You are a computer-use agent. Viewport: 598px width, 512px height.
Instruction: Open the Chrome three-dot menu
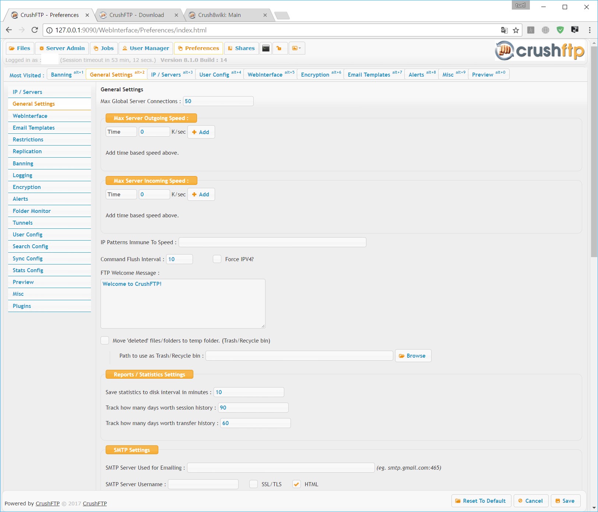[x=590, y=30]
